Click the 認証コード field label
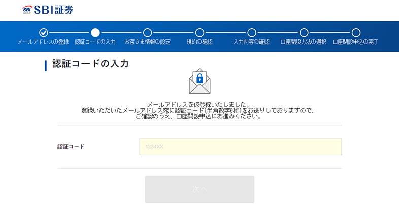Image resolution: width=399 pixels, height=204 pixels. pos(71,147)
